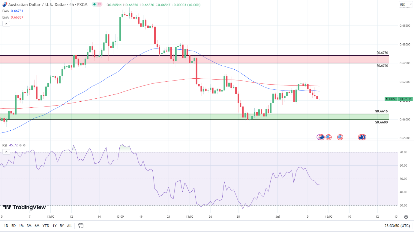Click the $0.6750 resistance price label
This screenshot has height=232, width=414.
click(382, 65)
